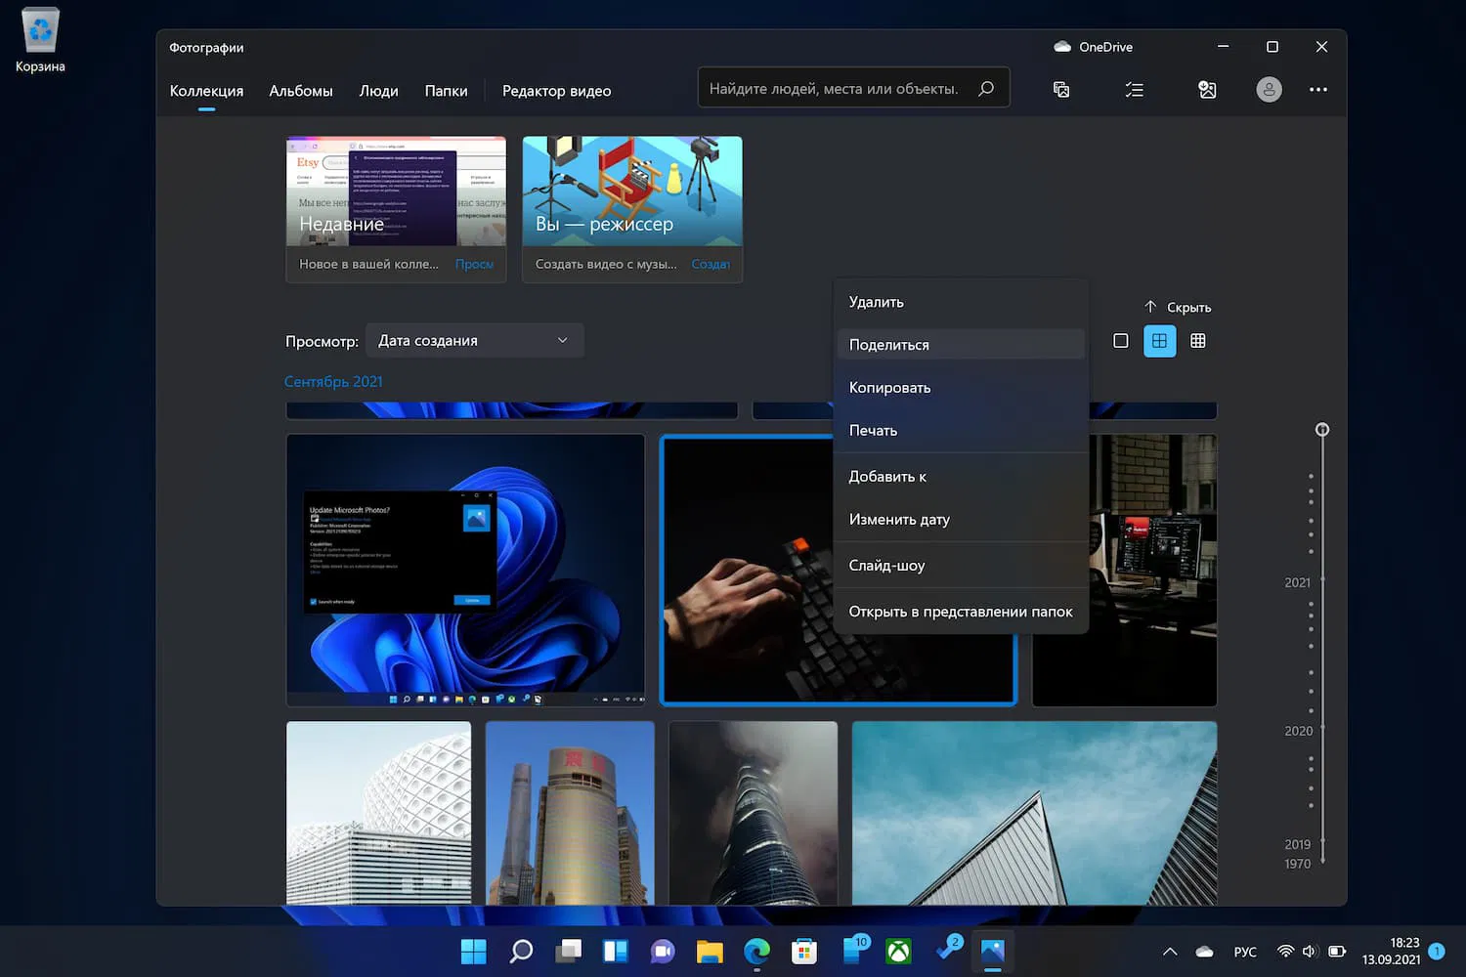This screenshot has width=1466, height=977.
Task: Switch to the 'Альбомы' tab
Action: 301,91
